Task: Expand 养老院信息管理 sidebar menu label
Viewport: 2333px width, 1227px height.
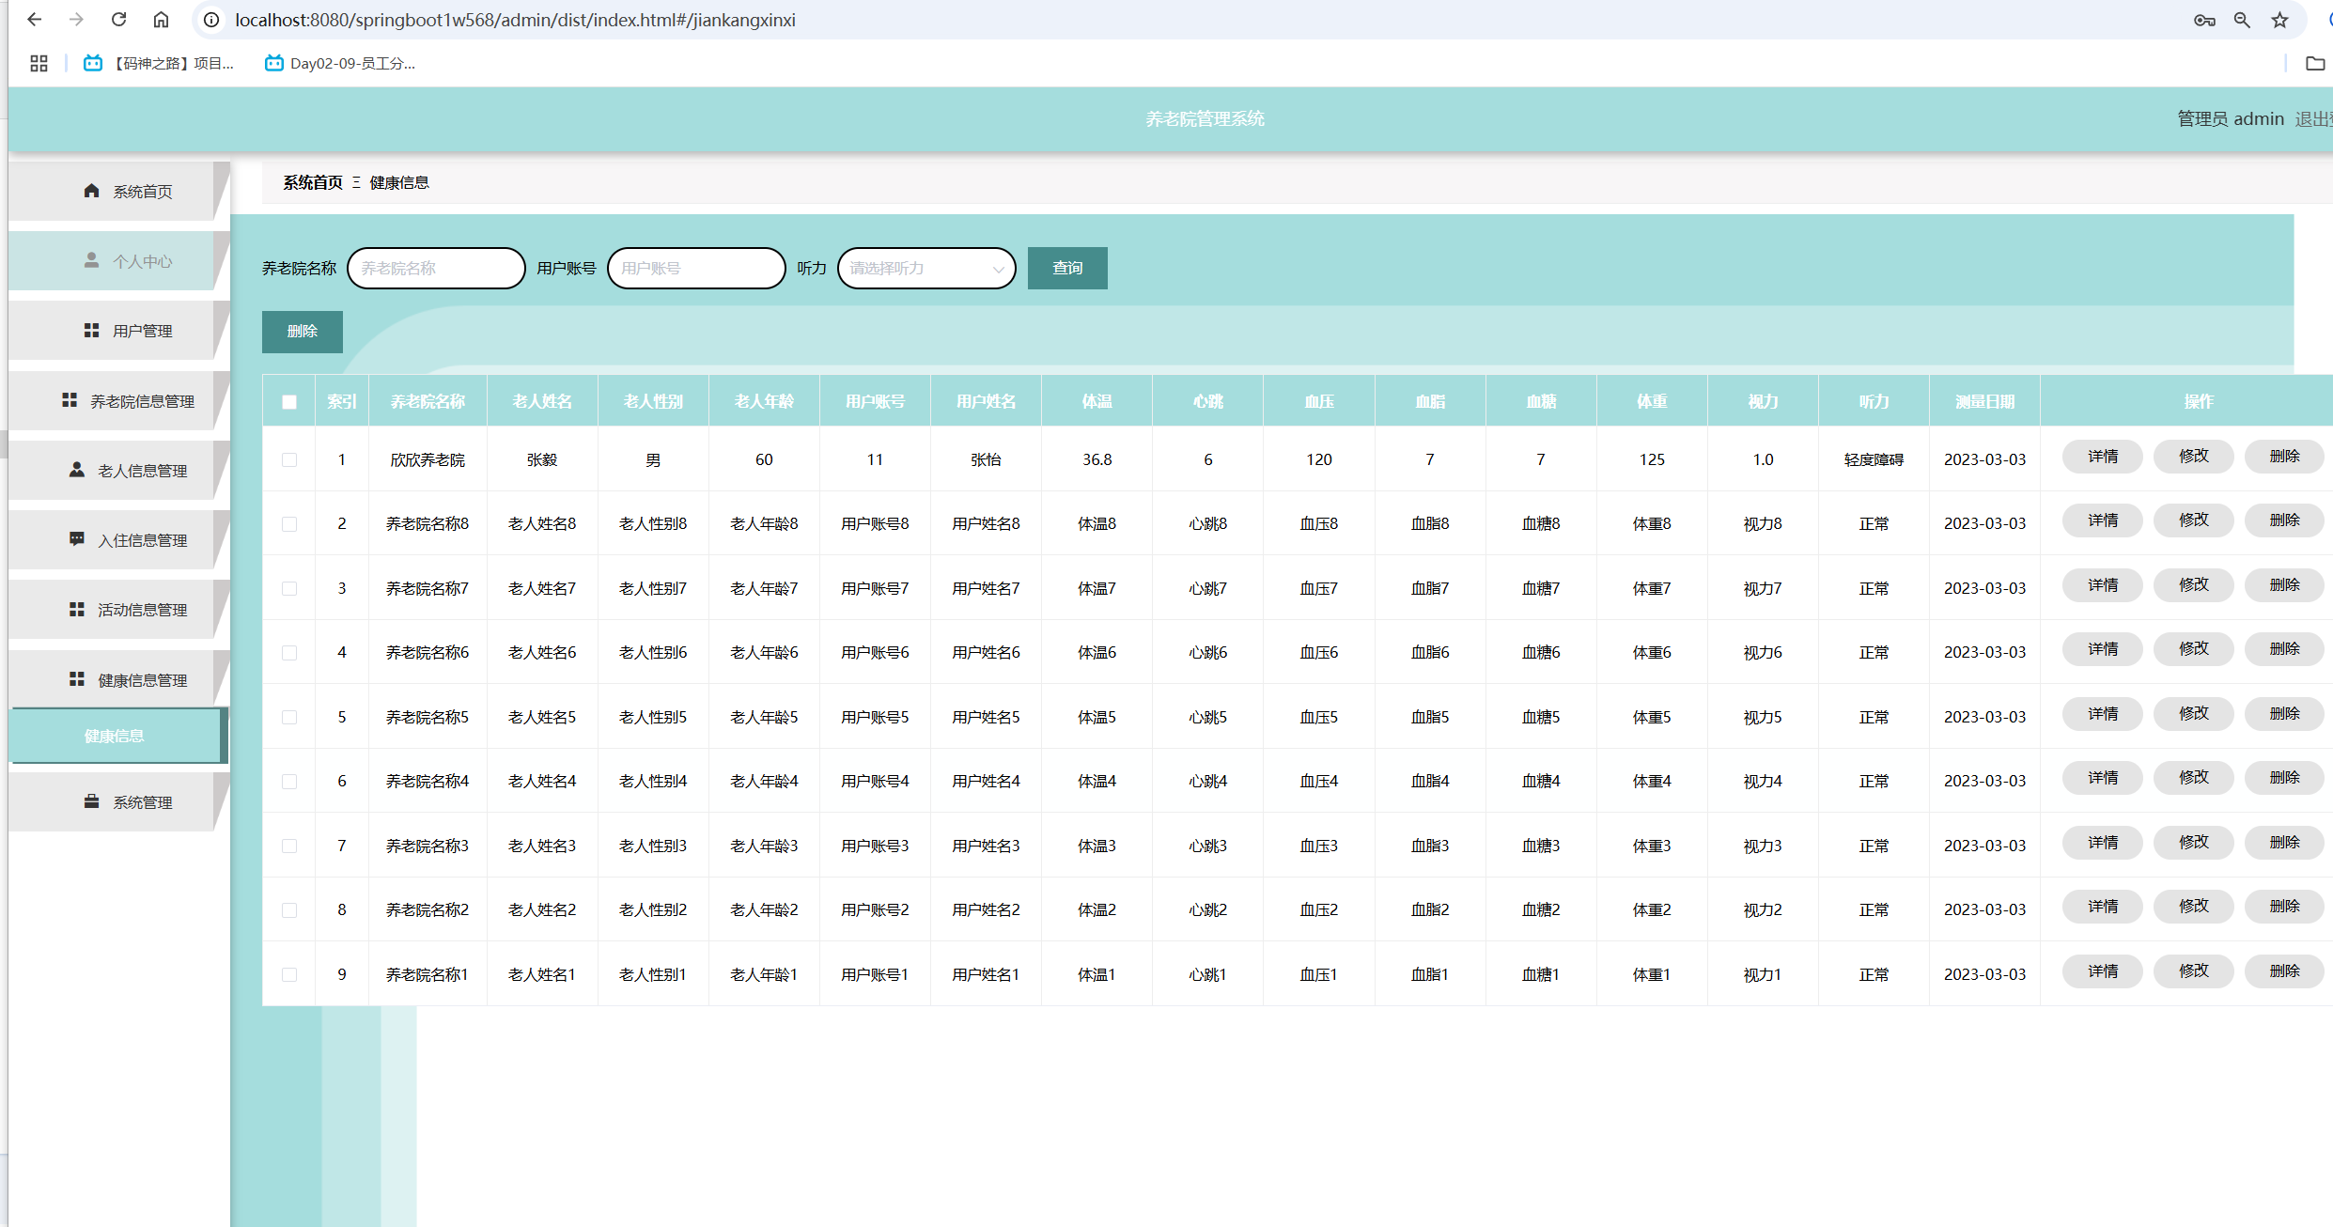Action: click(x=143, y=401)
